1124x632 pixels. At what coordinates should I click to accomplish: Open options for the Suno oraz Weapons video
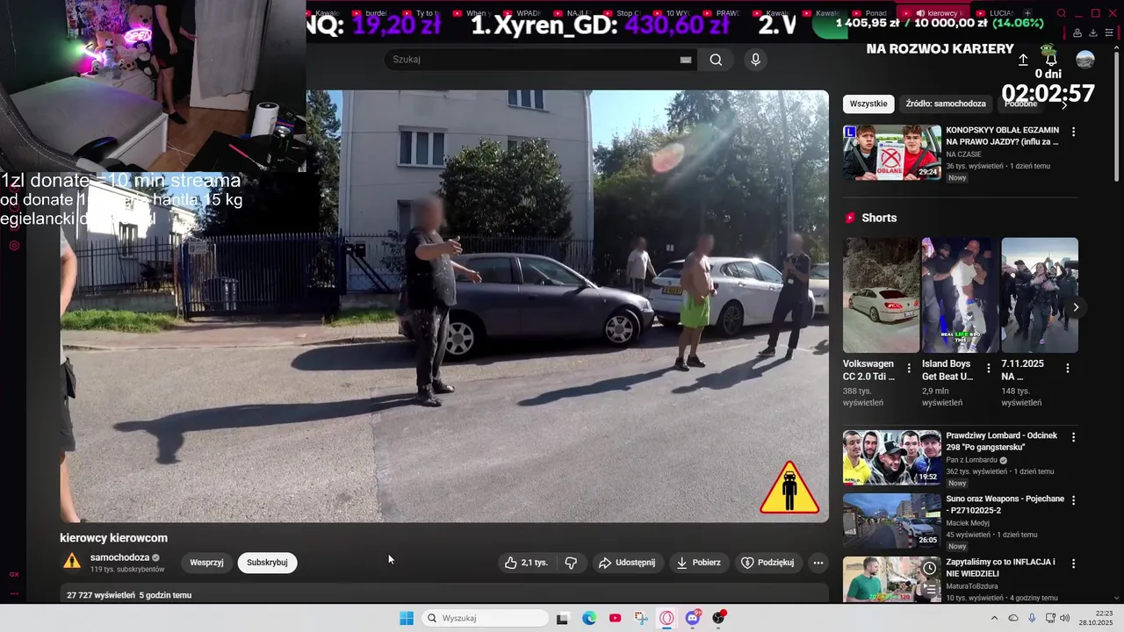[1073, 500]
